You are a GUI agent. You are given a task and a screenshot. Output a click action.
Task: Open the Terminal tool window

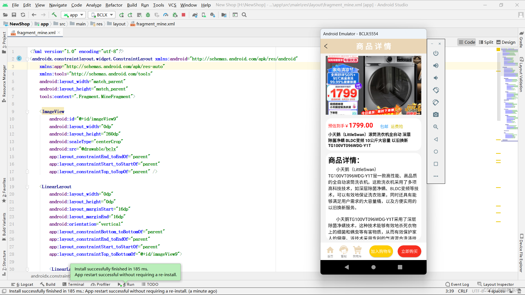[x=73, y=284]
